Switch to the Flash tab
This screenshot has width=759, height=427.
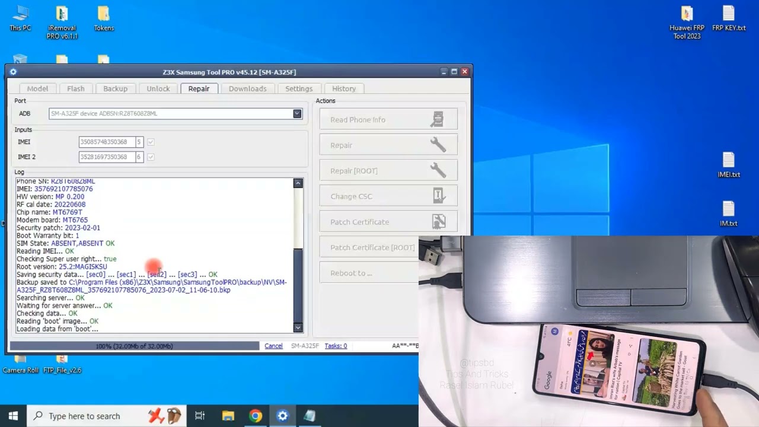76,88
